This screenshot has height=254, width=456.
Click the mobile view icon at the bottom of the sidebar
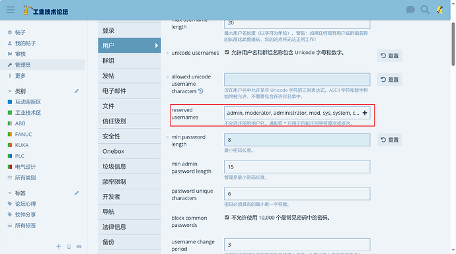(x=69, y=247)
